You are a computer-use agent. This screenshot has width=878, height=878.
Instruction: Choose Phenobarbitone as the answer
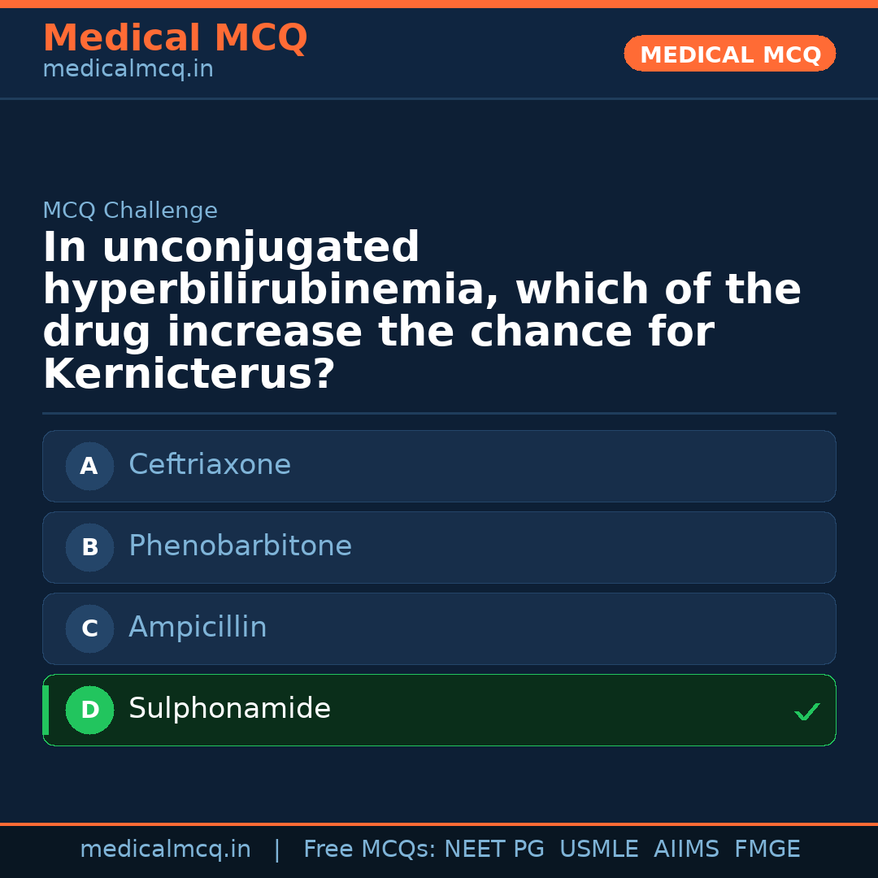pos(439,547)
